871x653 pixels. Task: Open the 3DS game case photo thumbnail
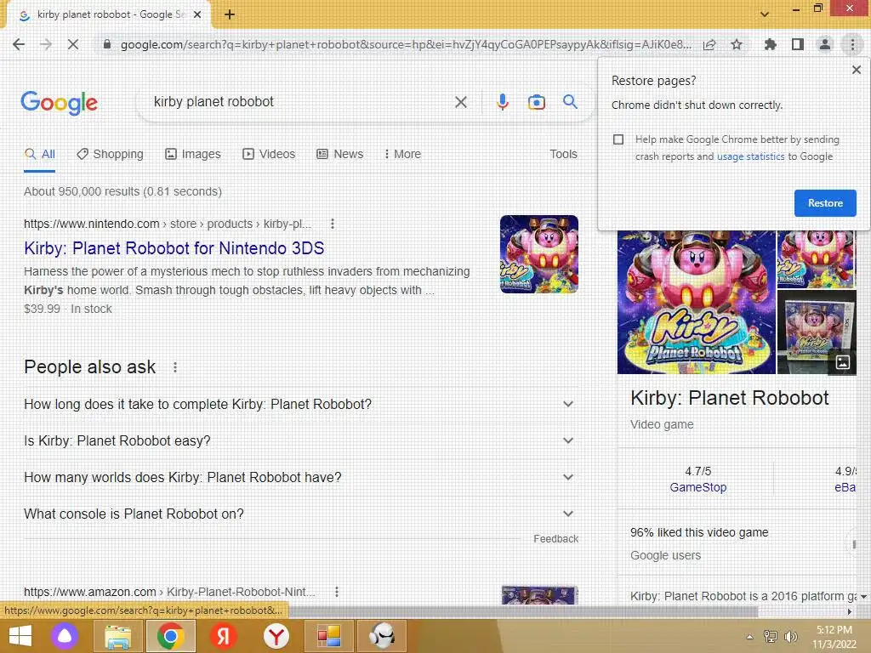(x=817, y=332)
